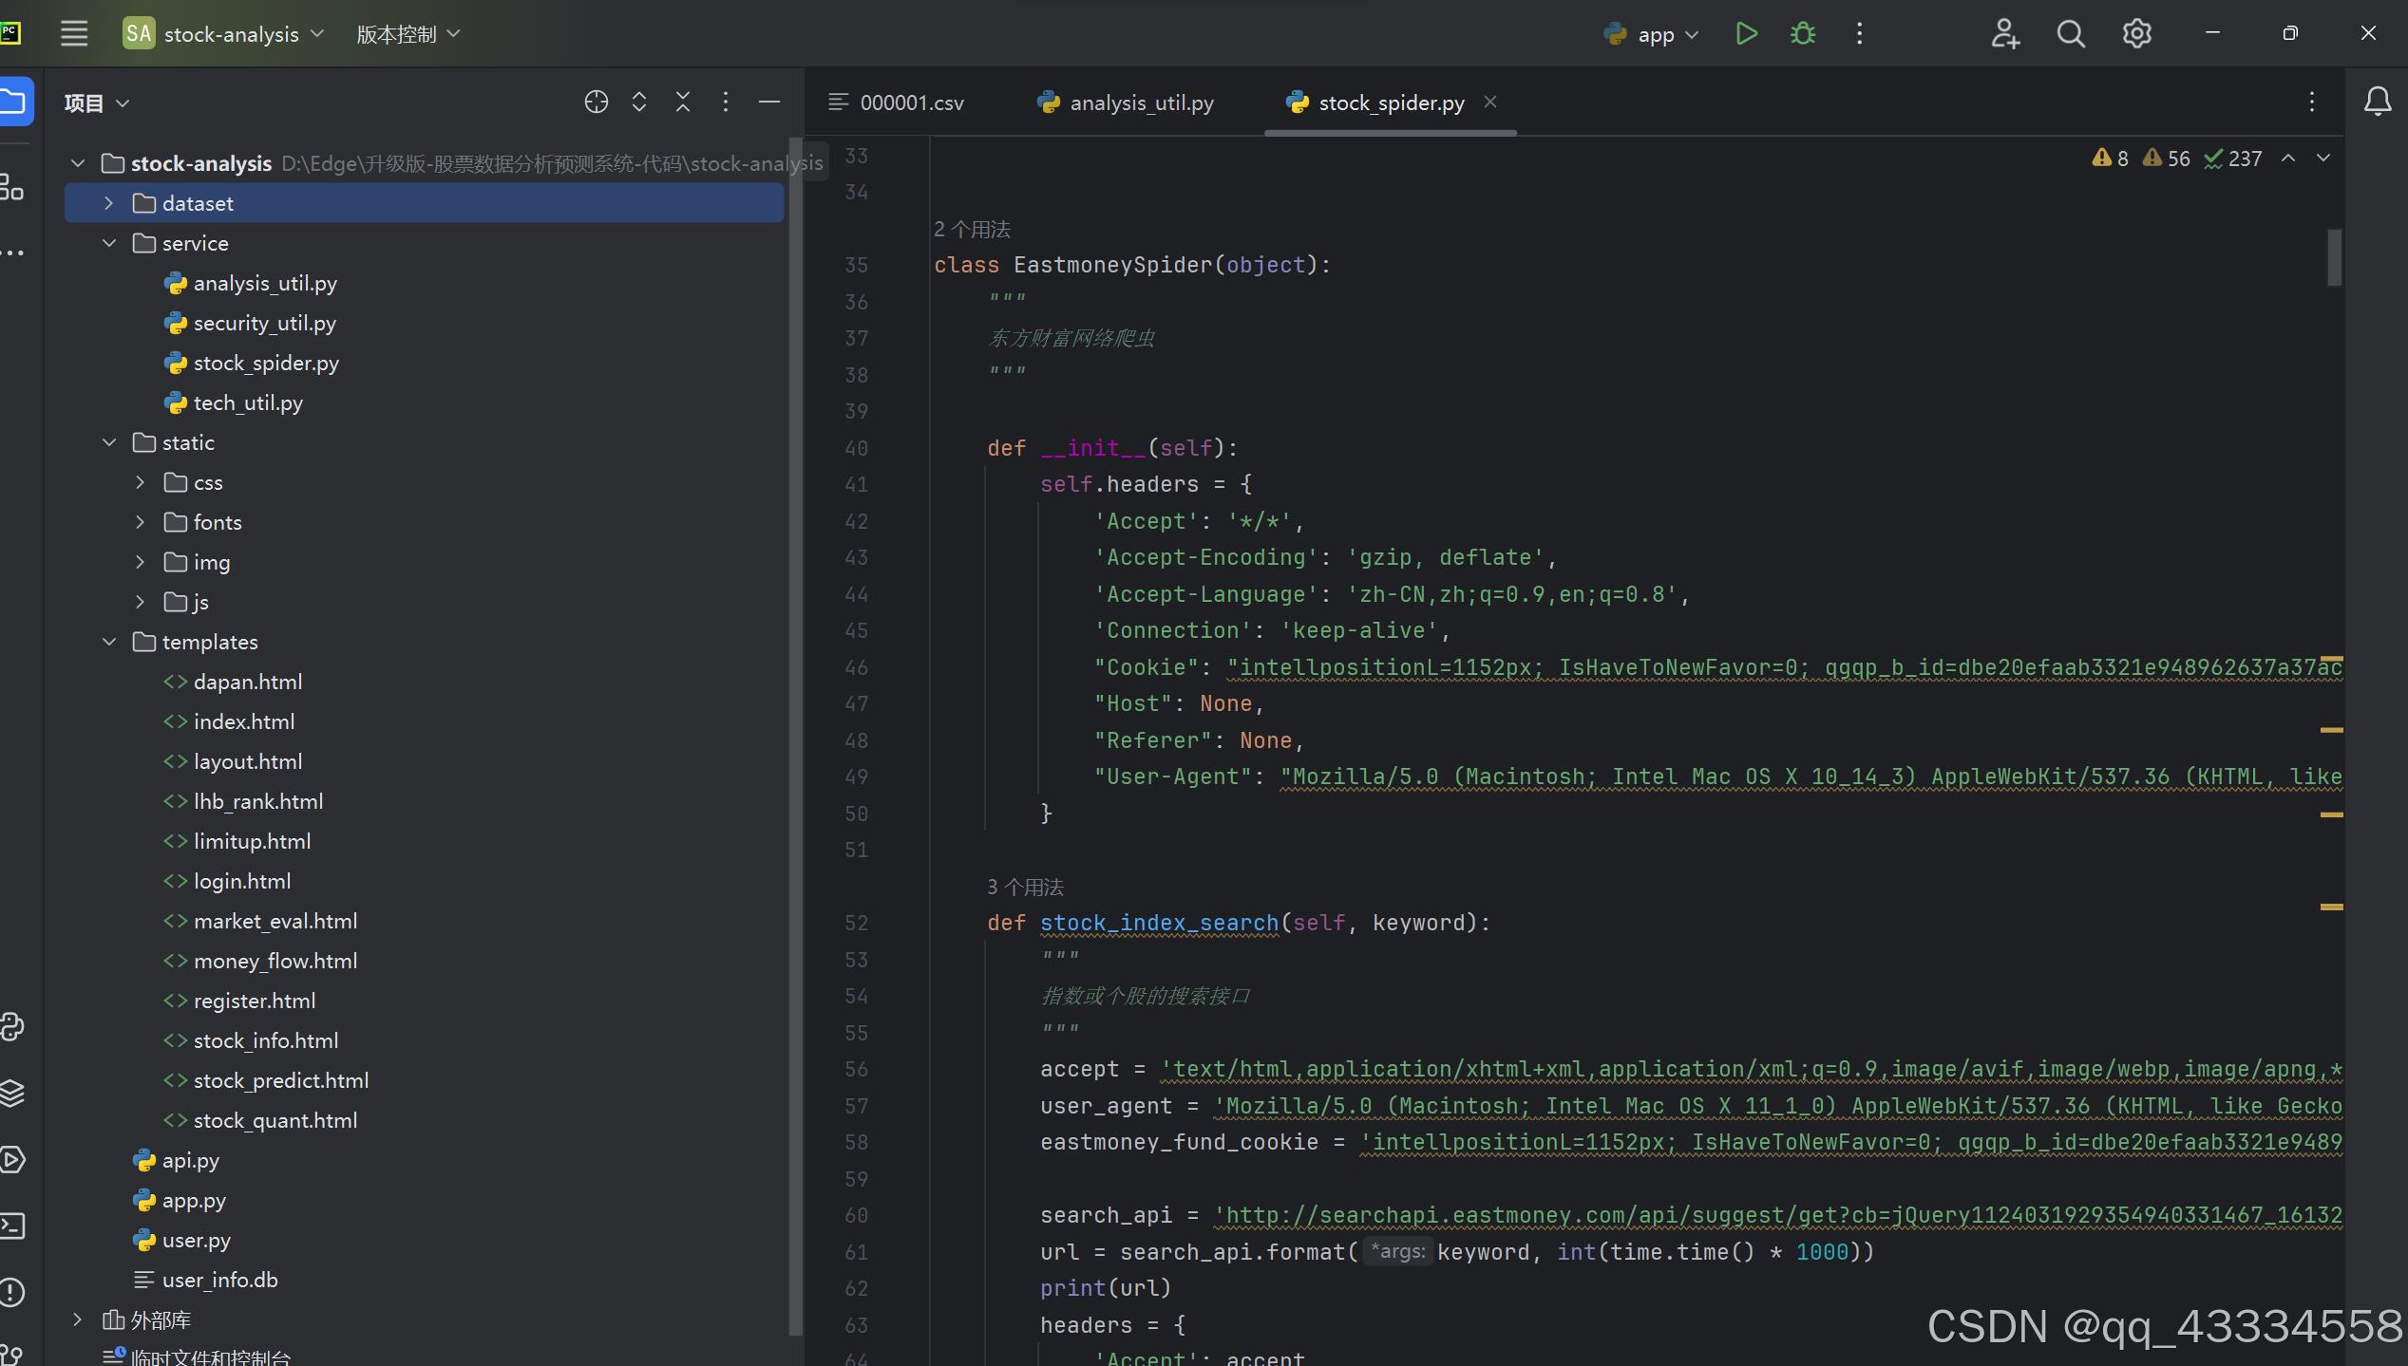
Task: Open IDE settings gear
Action: [x=2136, y=34]
